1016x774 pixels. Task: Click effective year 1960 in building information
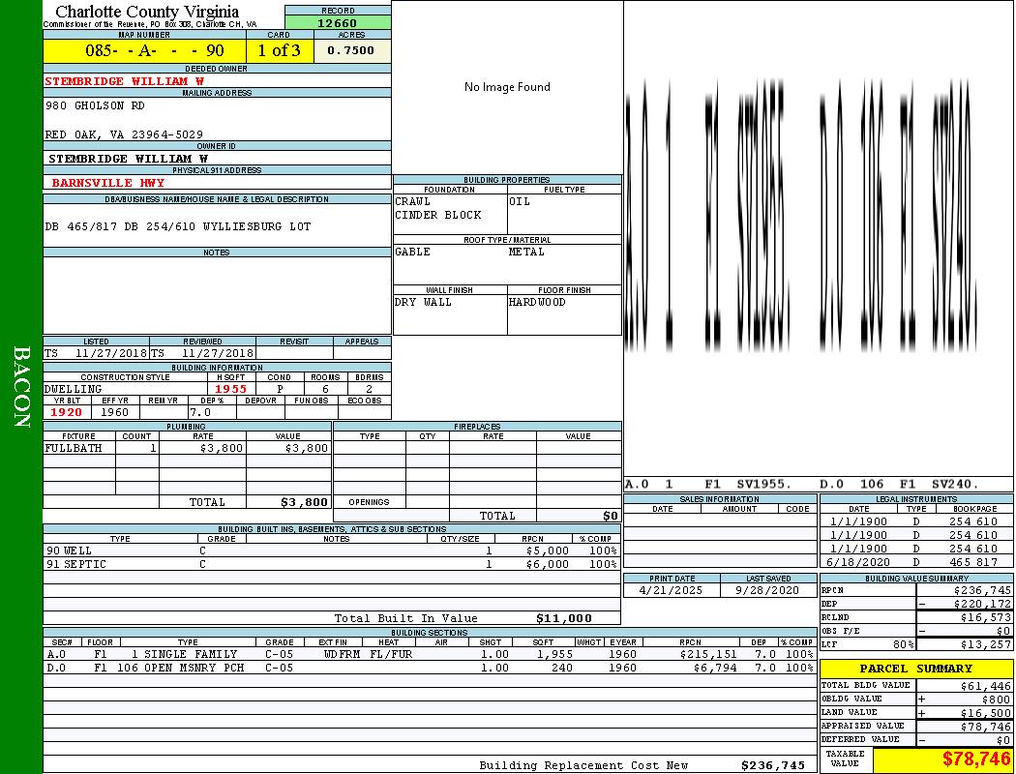point(115,412)
